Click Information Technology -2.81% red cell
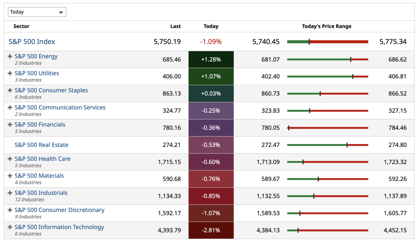This screenshot has width=417, height=243. [x=211, y=230]
